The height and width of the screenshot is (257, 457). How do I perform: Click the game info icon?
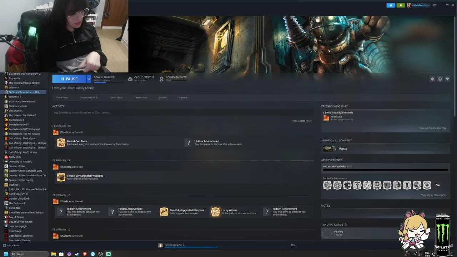(440, 79)
